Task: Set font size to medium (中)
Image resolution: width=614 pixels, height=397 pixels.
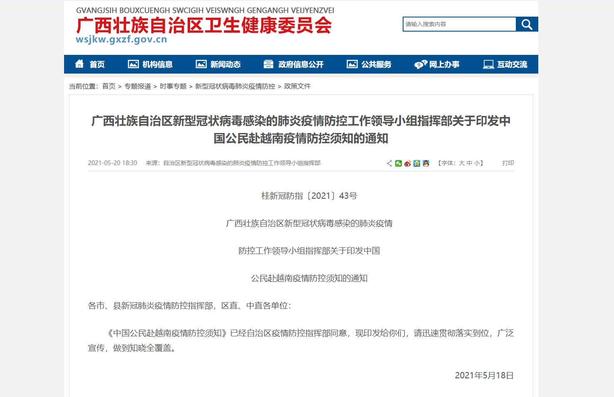Action: coord(469,163)
